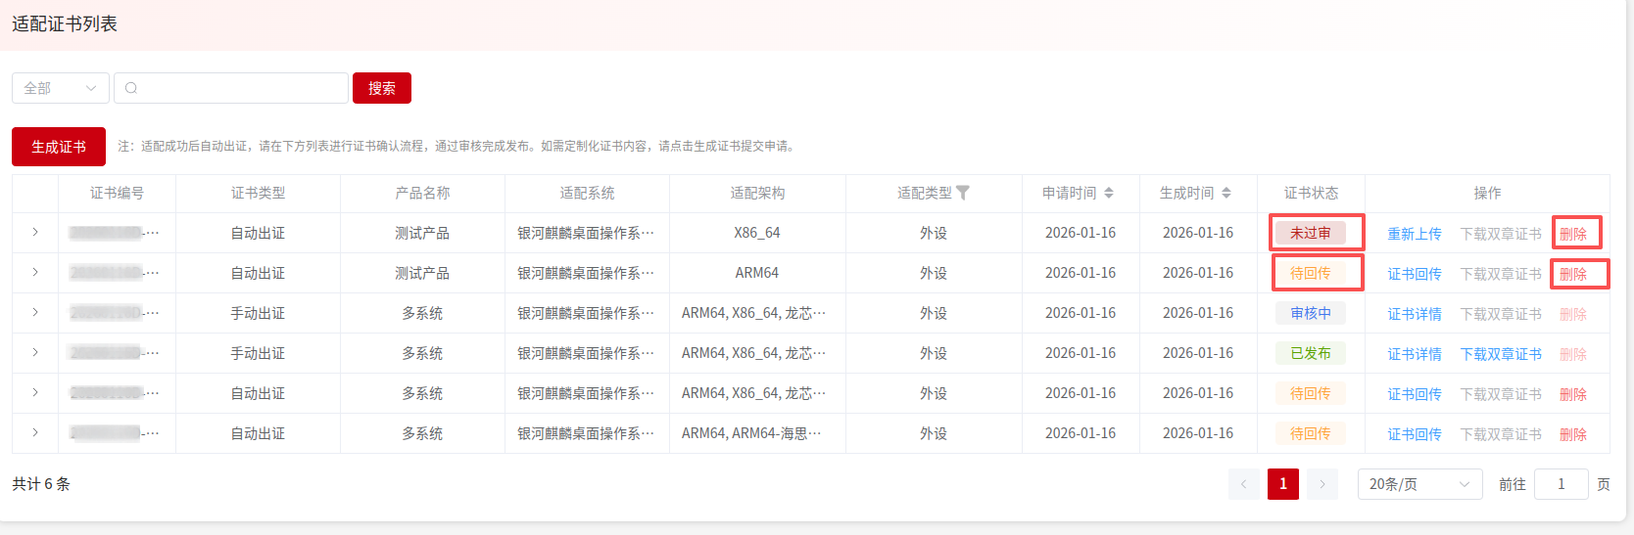Viewport: 1634px width, 535px height.
Task: Download 双章证书 for the 已发布 row
Action: (x=1500, y=354)
